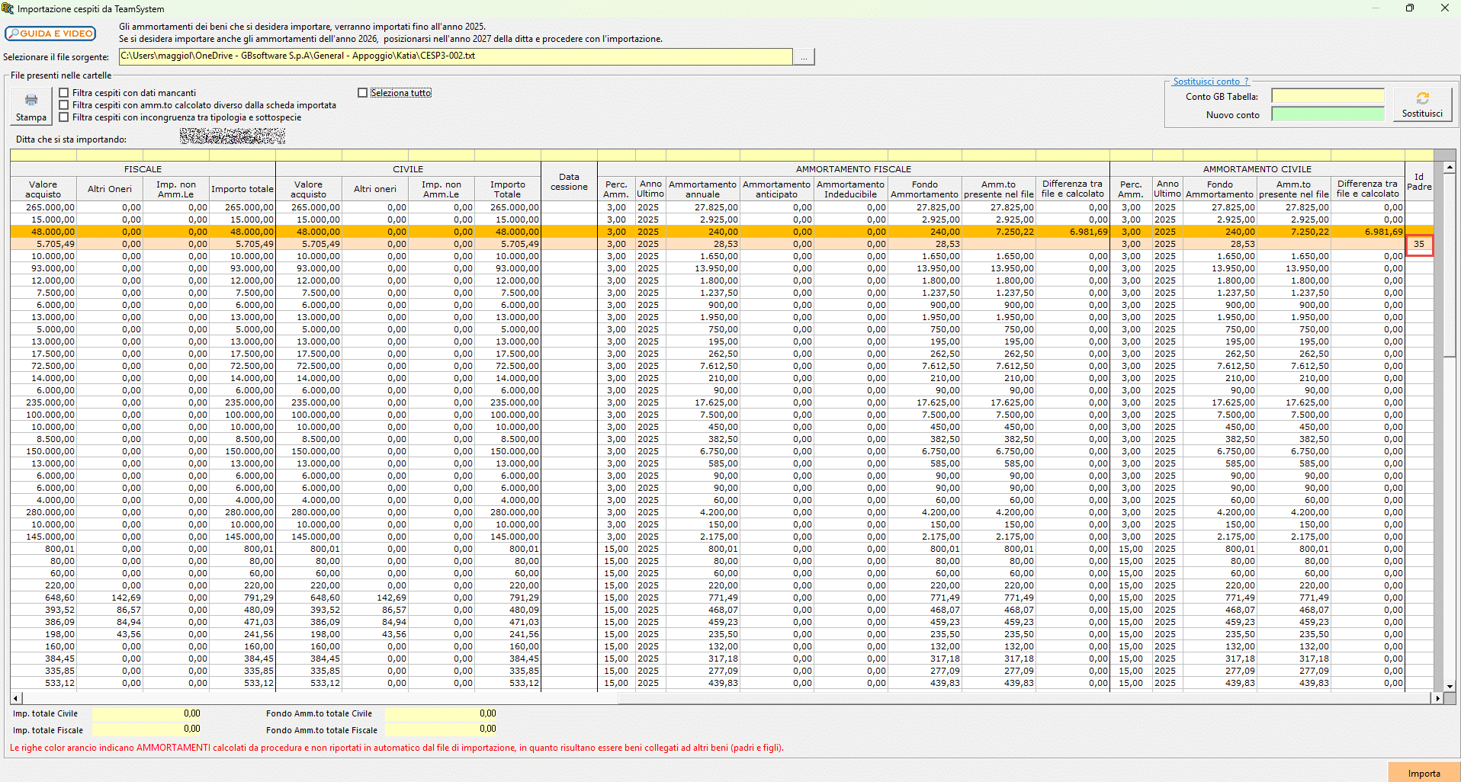Click vertical scrollbar up arrow

(1450, 168)
